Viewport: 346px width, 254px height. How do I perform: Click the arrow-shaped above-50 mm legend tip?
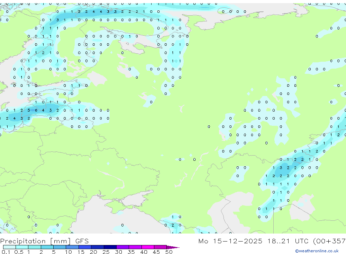point(173,247)
